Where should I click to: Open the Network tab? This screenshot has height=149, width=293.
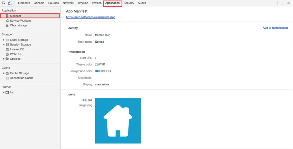coord(68,3)
